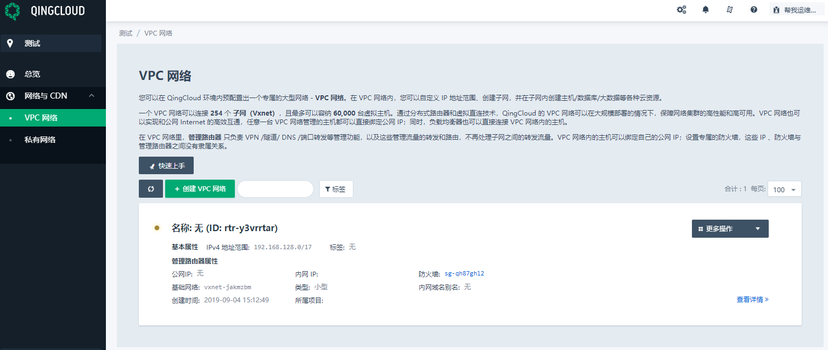Refresh the VPC list with refresh icon
This screenshot has height=350, width=828.
151,188
